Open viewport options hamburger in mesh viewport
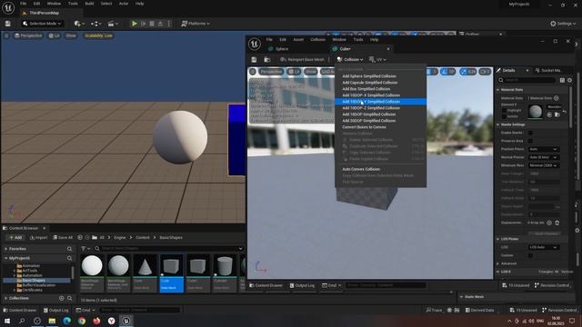Image resolution: width=582 pixels, height=327 pixels. point(253,72)
